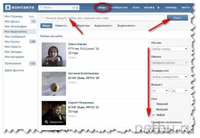Viewport: 200px width, 138px height.
Task: Switch to the Люди search tab
Action: [x=46, y=26]
